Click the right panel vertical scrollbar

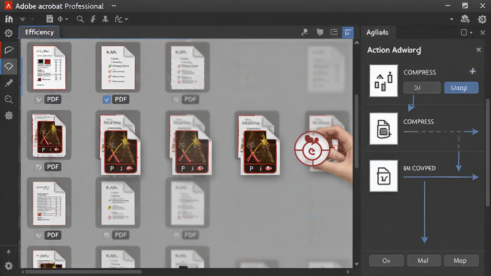[488, 152]
